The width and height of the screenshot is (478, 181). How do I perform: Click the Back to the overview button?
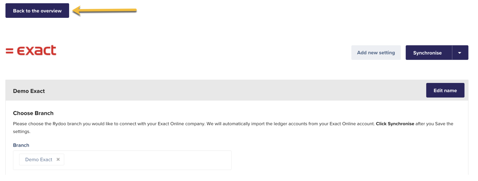point(37,11)
